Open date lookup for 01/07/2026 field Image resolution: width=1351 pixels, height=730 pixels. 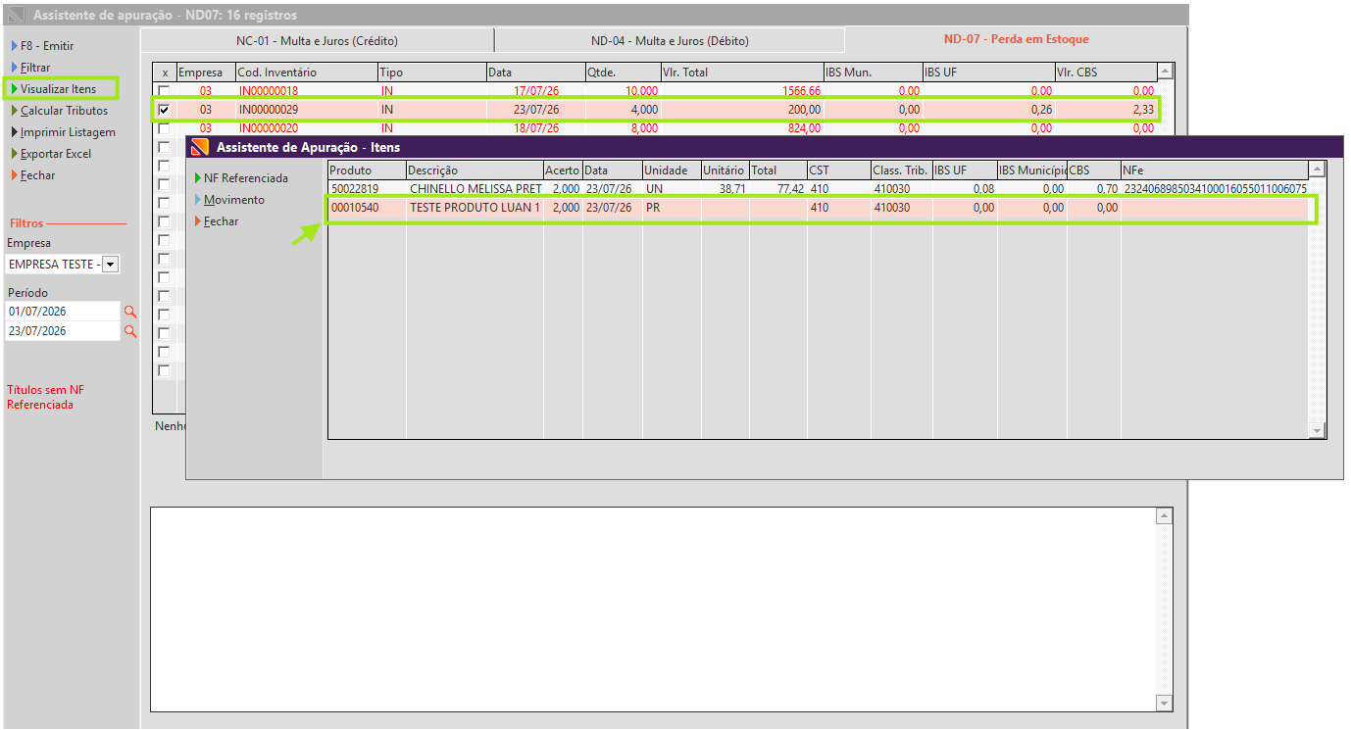[x=129, y=312]
